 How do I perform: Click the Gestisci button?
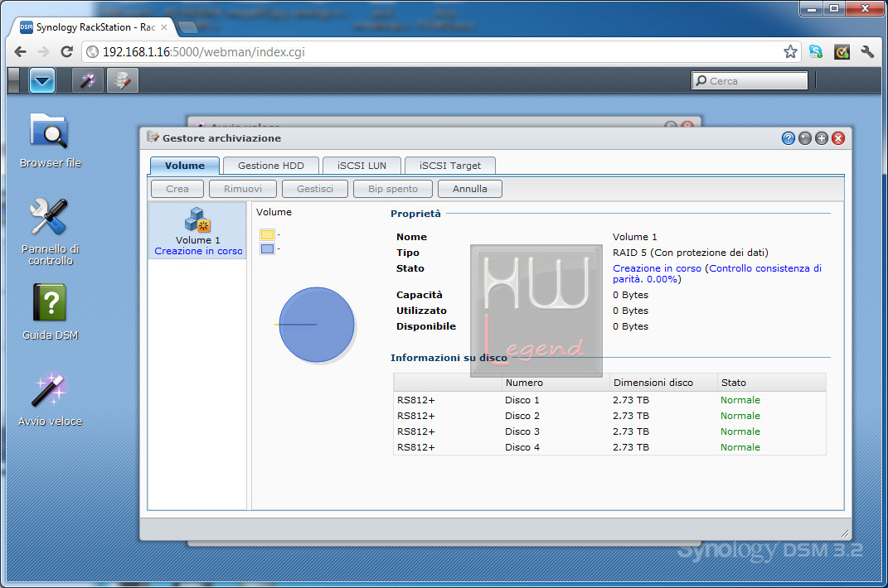point(315,189)
